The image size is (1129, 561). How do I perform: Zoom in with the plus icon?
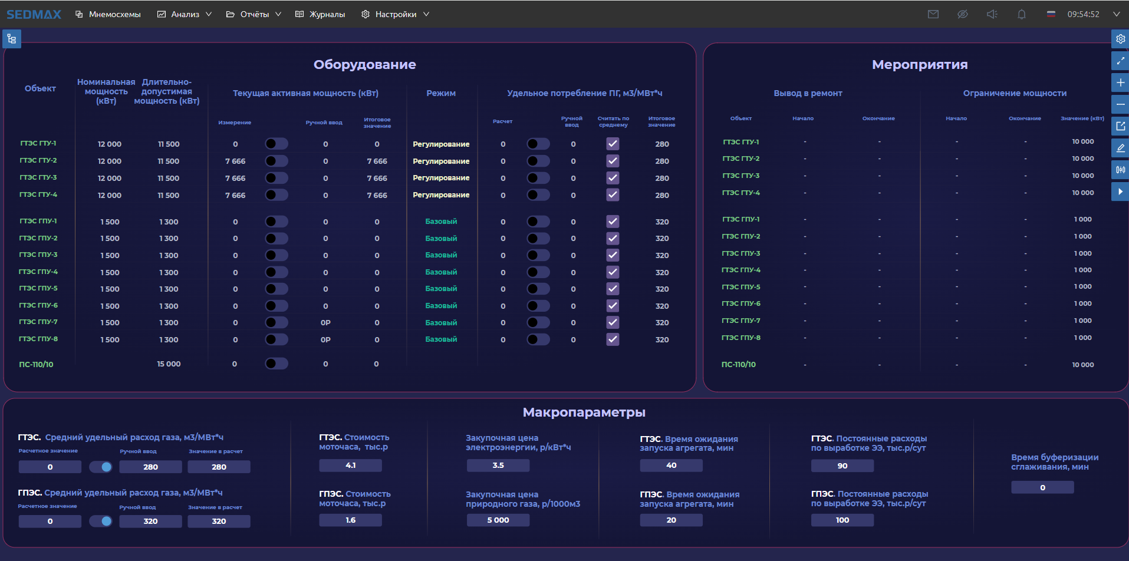1120,82
